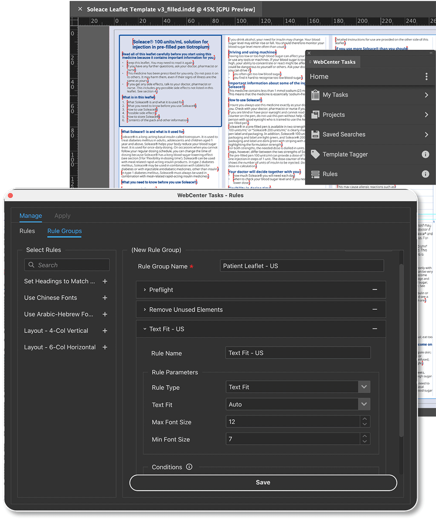This screenshot has width=436, height=522.
Task: Open the Home three-dot options menu
Action: coord(426,77)
